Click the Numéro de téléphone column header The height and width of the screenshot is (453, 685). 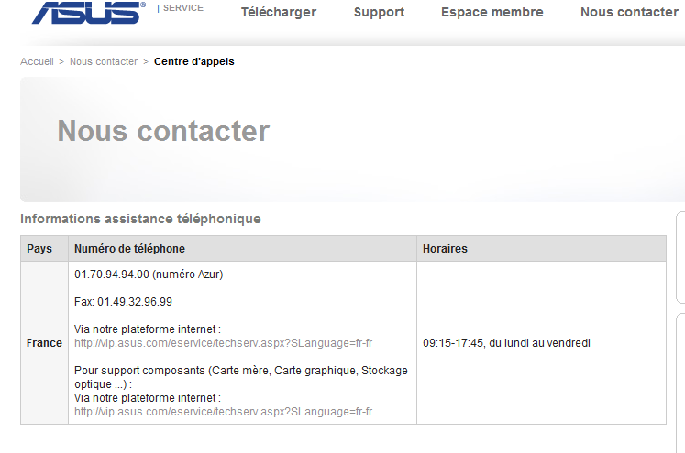pyautogui.click(x=129, y=249)
